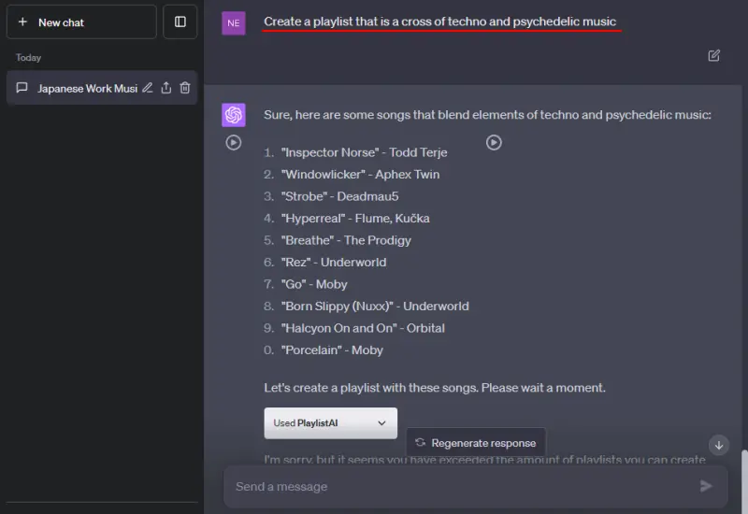
Task: Open the Japanese Work Musi conversation
Action: click(x=86, y=88)
